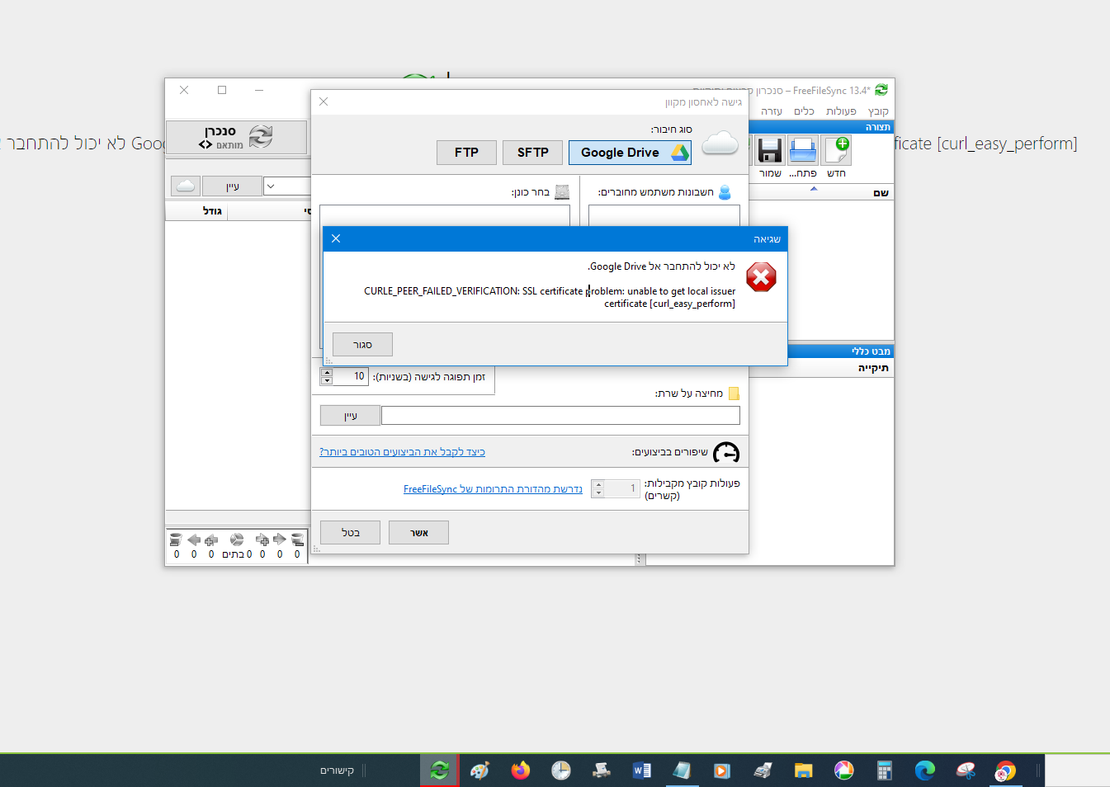This screenshot has height=787, width=1110.
Task: Open FreeFileSync from the taskbar
Action: (x=440, y=771)
